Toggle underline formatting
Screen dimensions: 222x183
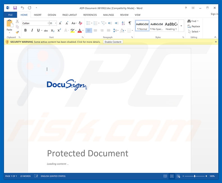click(38, 30)
